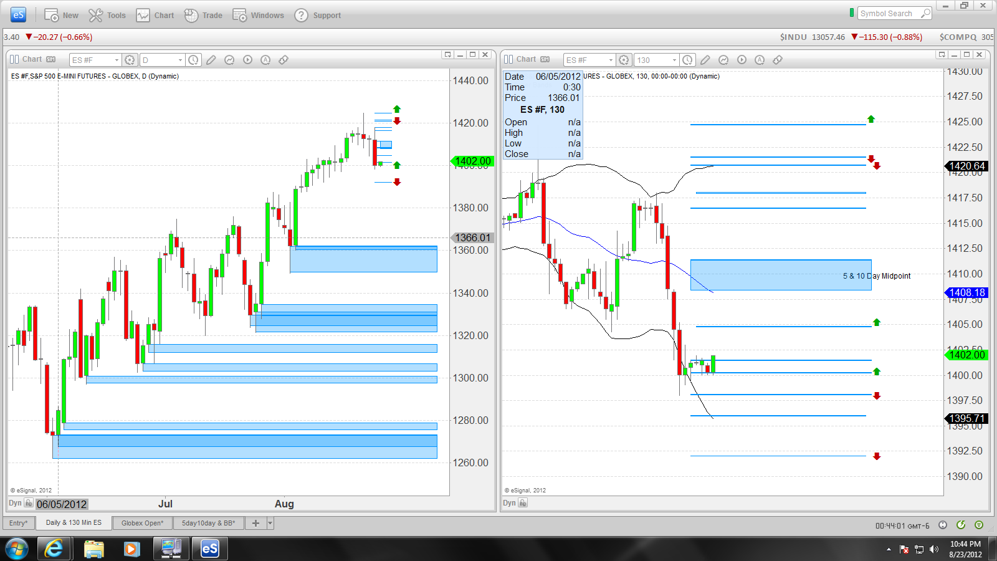Open the symbol settings gear on the 130-minute chart

click(x=624, y=60)
